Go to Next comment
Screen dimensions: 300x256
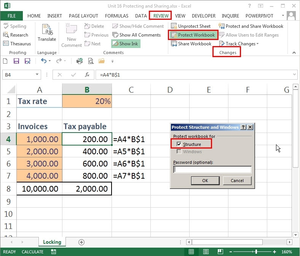(93, 44)
